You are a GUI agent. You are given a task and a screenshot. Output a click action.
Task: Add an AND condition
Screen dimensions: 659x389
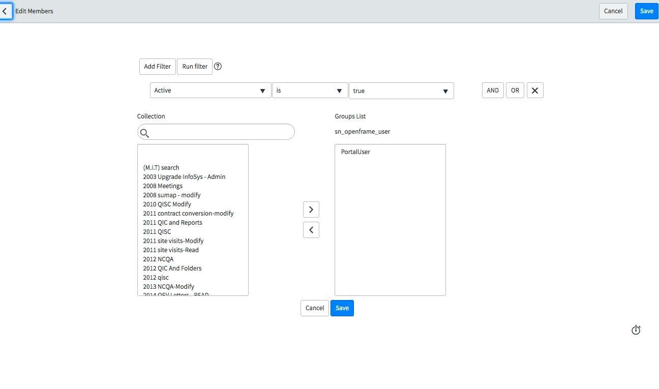click(493, 91)
